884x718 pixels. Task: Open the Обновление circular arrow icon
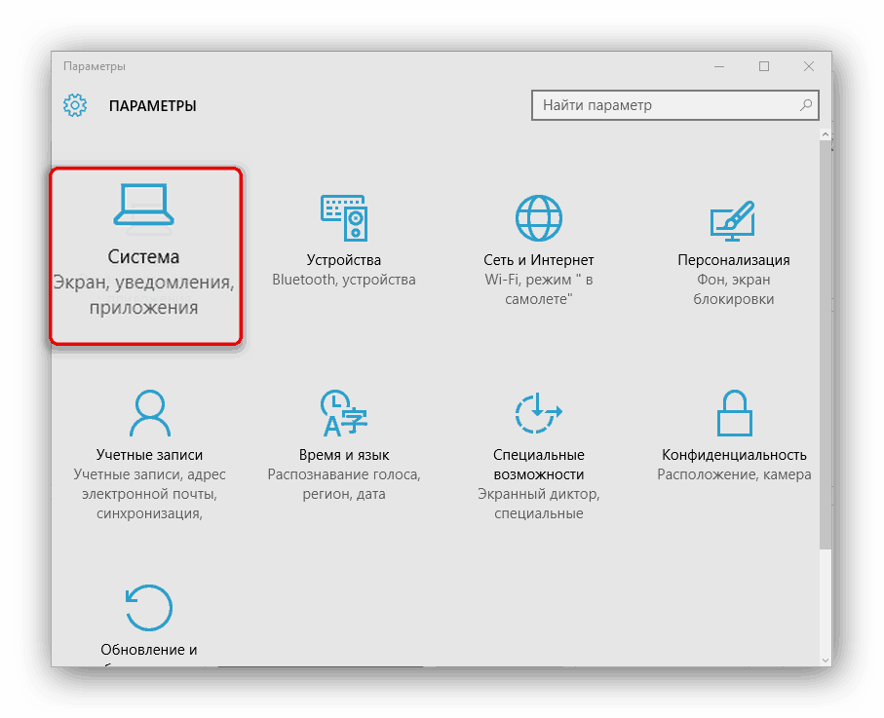pyautogui.click(x=149, y=607)
